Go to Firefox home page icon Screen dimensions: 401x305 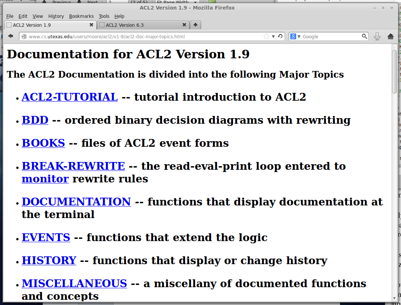(391, 36)
